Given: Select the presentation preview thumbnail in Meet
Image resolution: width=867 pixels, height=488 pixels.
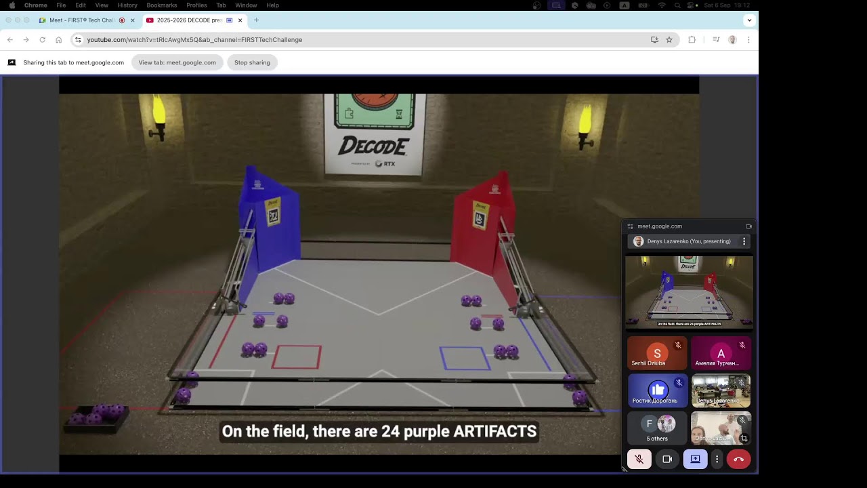Looking at the screenshot, I should click(x=689, y=291).
